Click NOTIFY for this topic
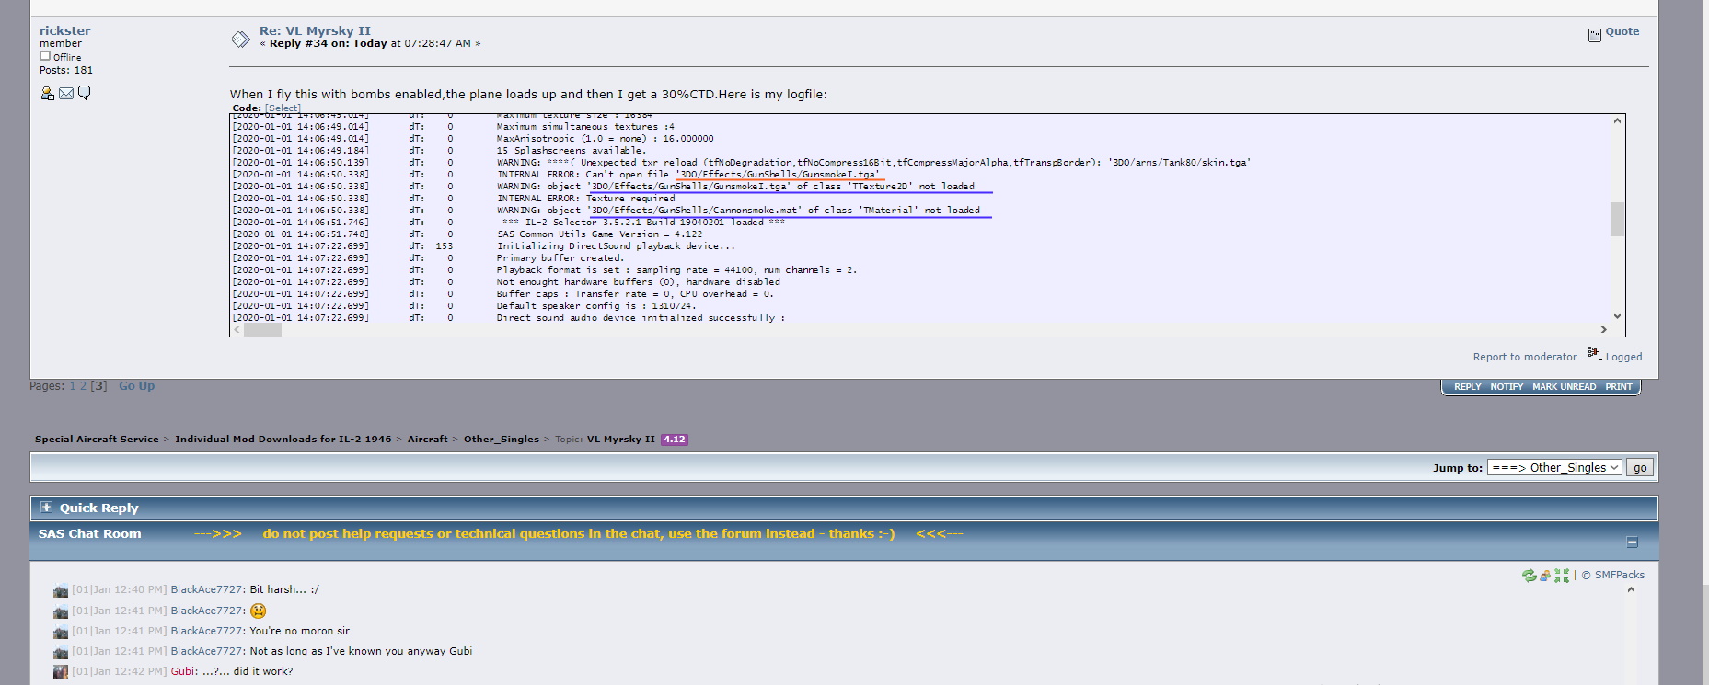 click(1507, 387)
